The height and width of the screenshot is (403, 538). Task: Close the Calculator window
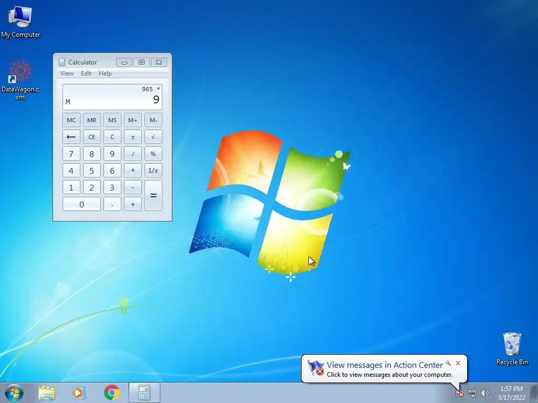tap(159, 62)
